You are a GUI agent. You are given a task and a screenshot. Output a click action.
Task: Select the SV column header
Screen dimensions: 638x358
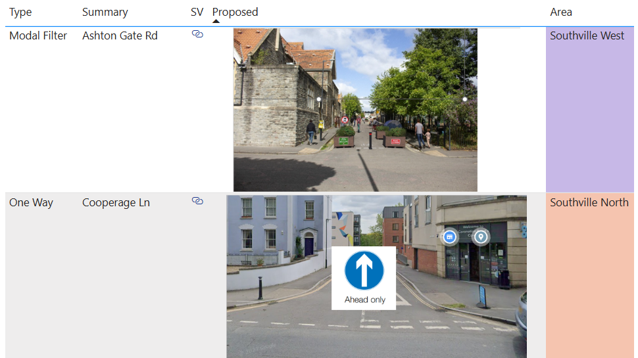click(197, 12)
